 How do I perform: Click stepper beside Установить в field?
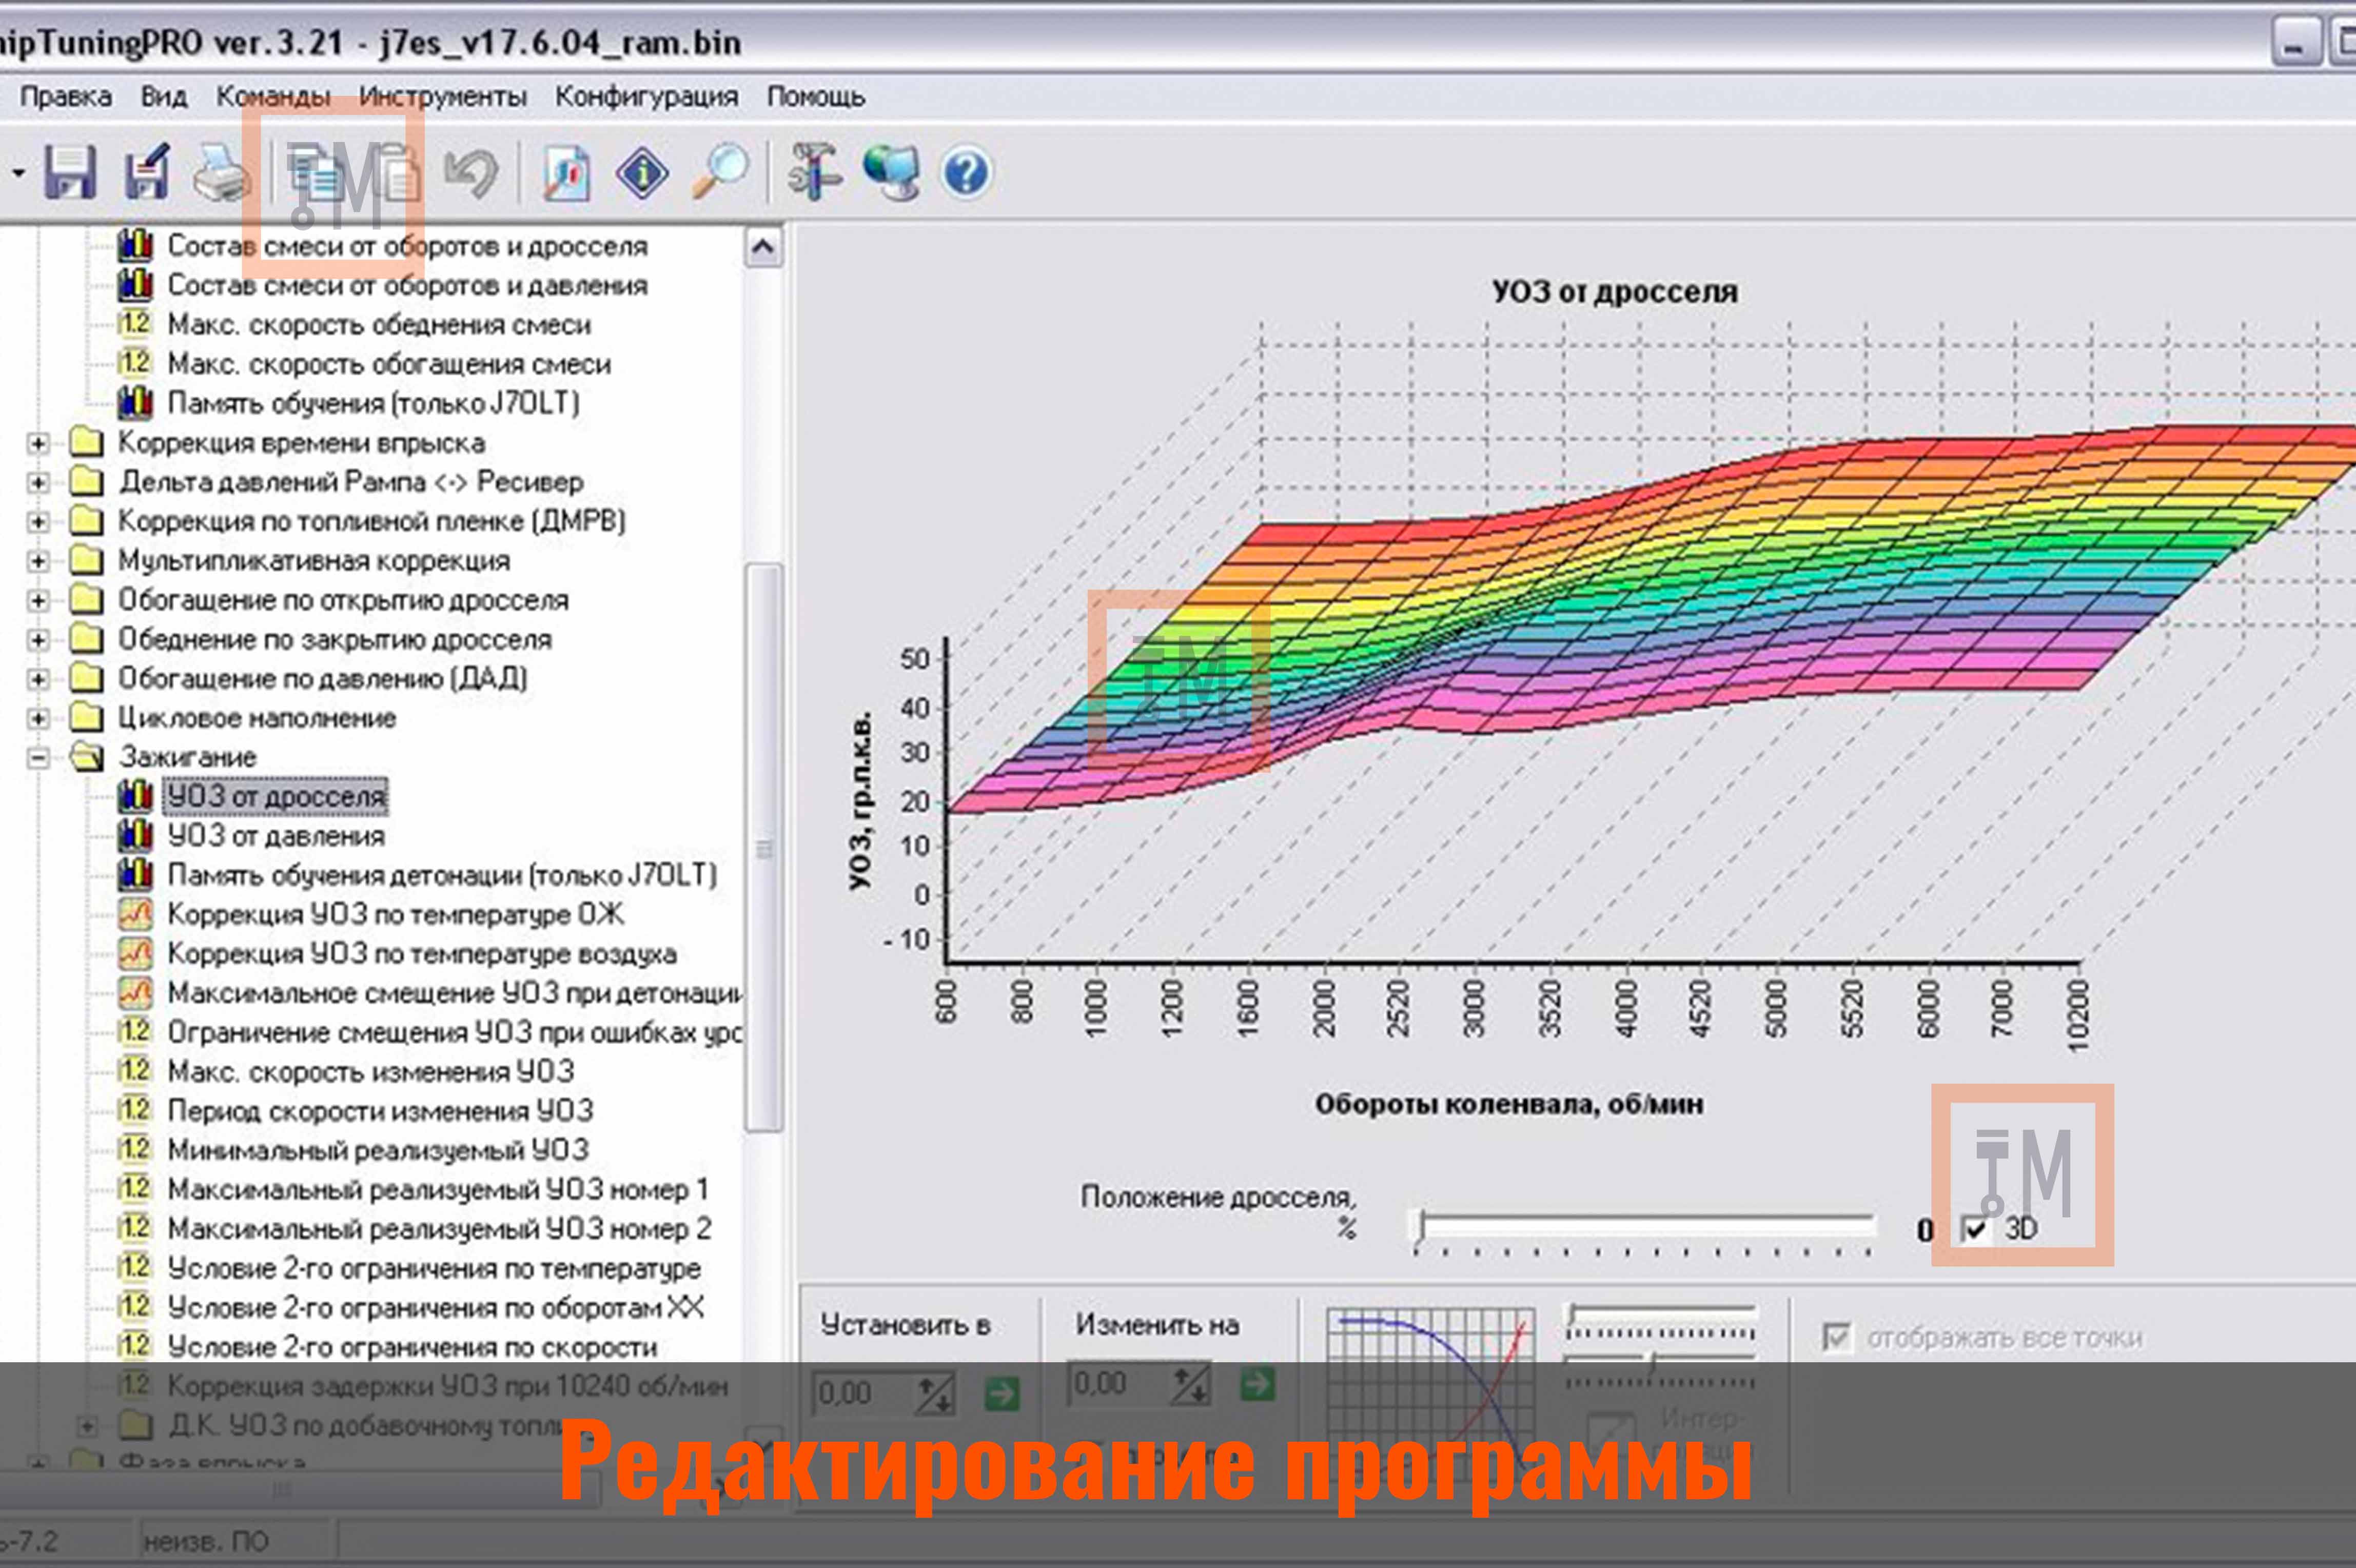tap(936, 1393)
